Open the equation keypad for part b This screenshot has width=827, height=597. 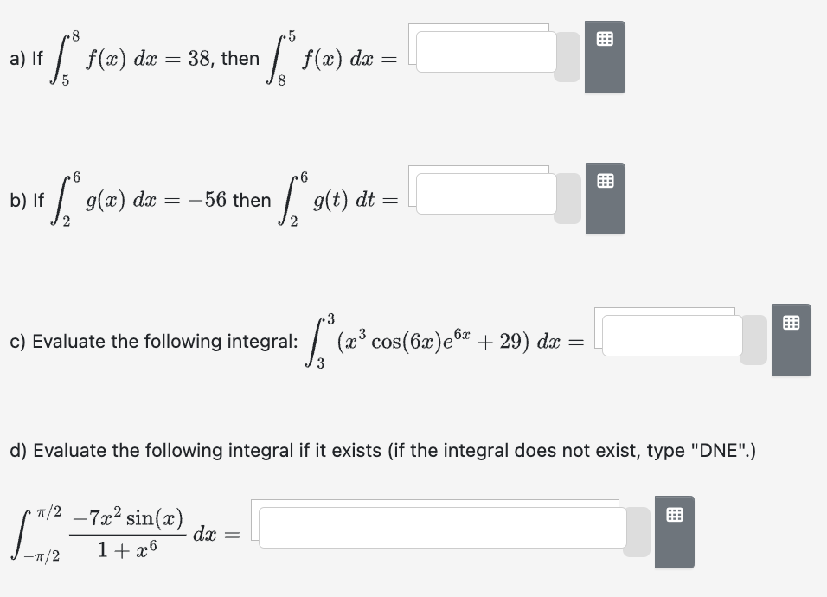point(607,199)
